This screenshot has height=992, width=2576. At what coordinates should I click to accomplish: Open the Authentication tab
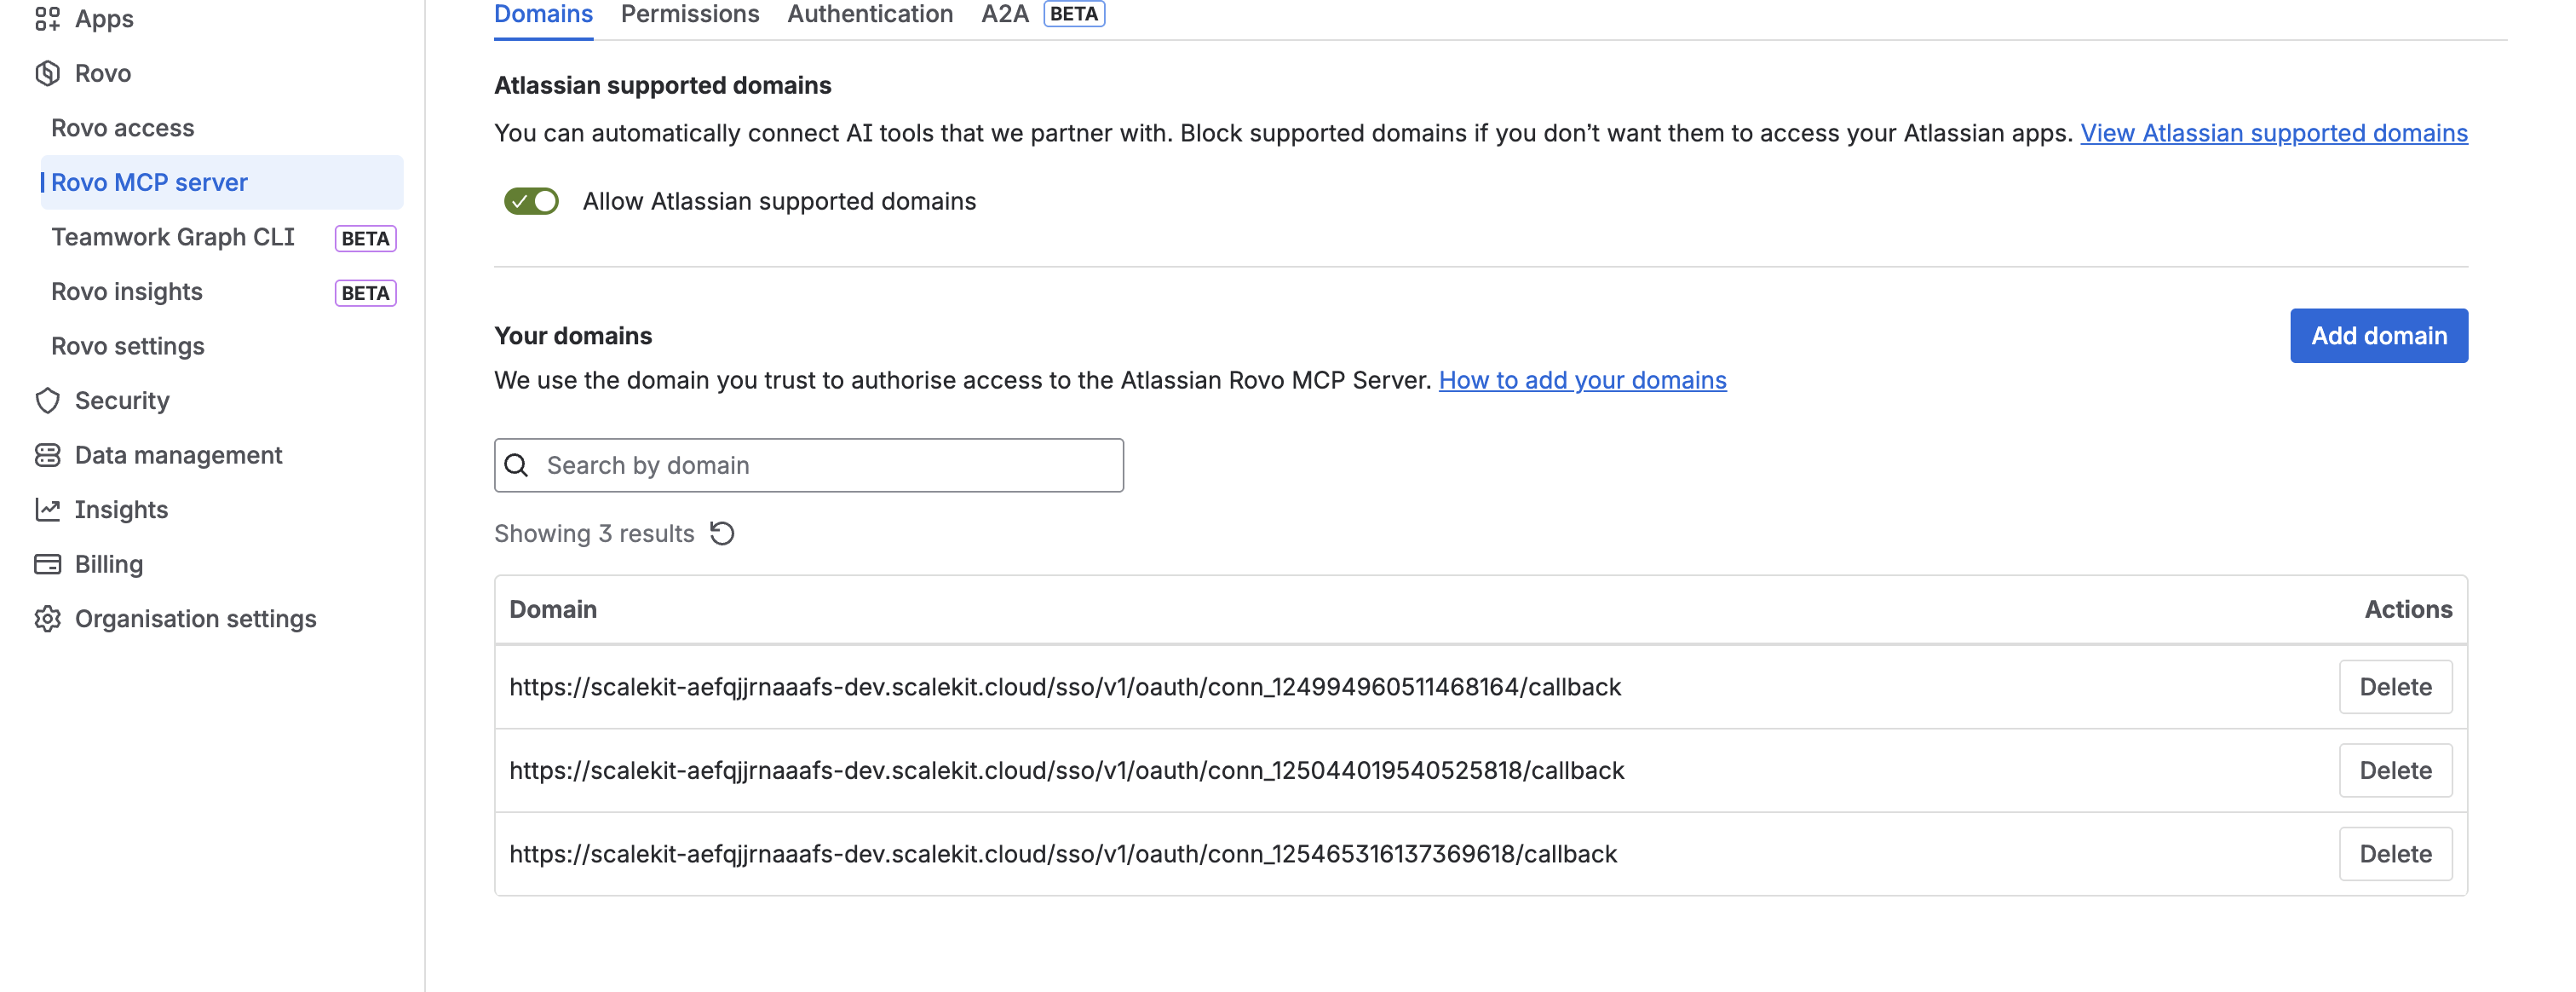tap(870, 15)
